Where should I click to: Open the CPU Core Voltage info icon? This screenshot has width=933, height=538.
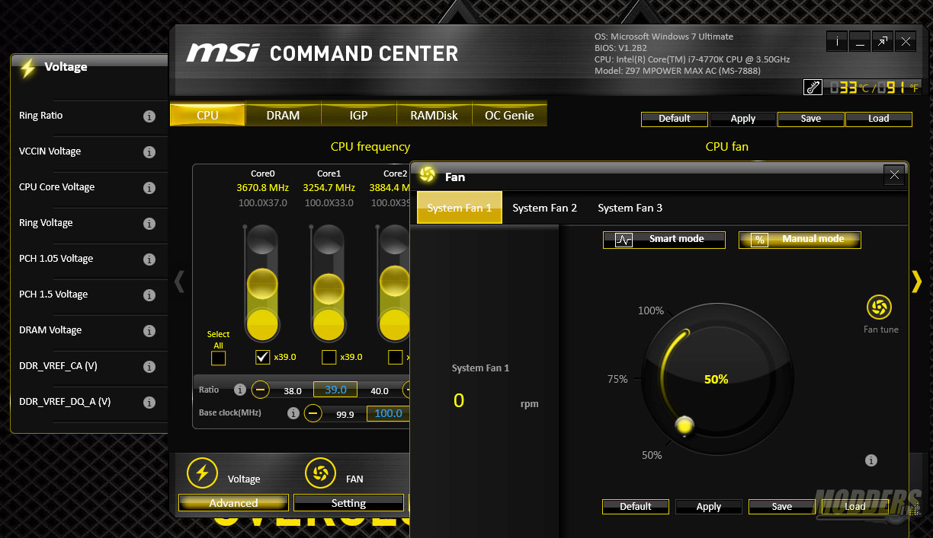[x=149, y=188]
